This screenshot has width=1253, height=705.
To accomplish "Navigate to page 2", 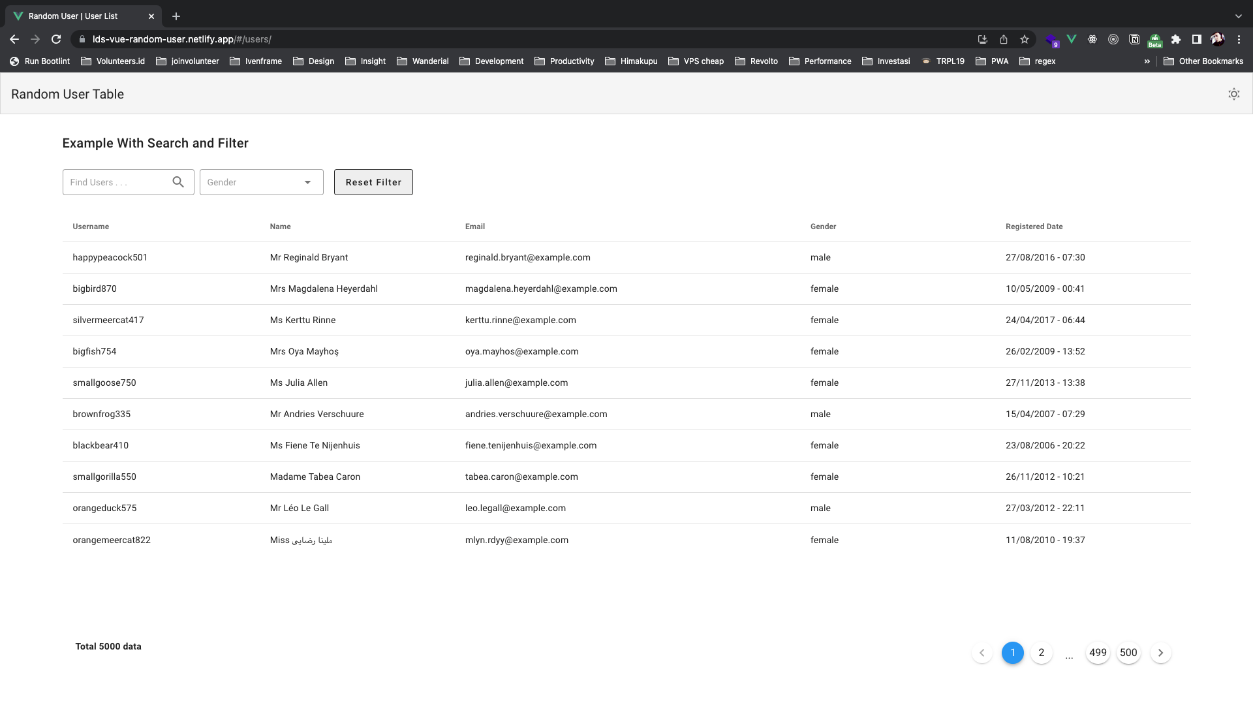I will 1042,653.
